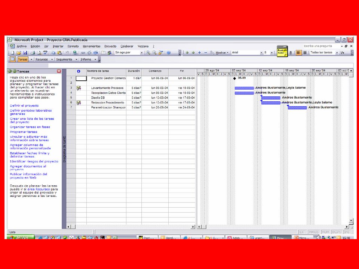Click the New project icon
Viewport: 359px width, 269px height.
(13, 53)
